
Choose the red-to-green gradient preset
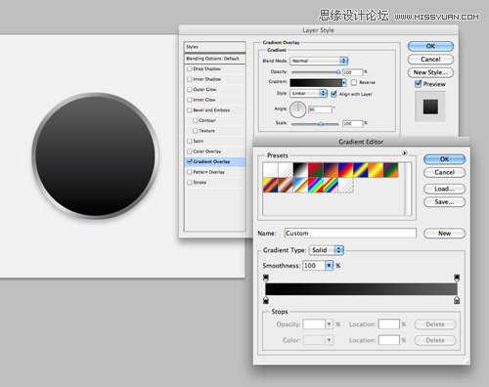coord(315,170)
